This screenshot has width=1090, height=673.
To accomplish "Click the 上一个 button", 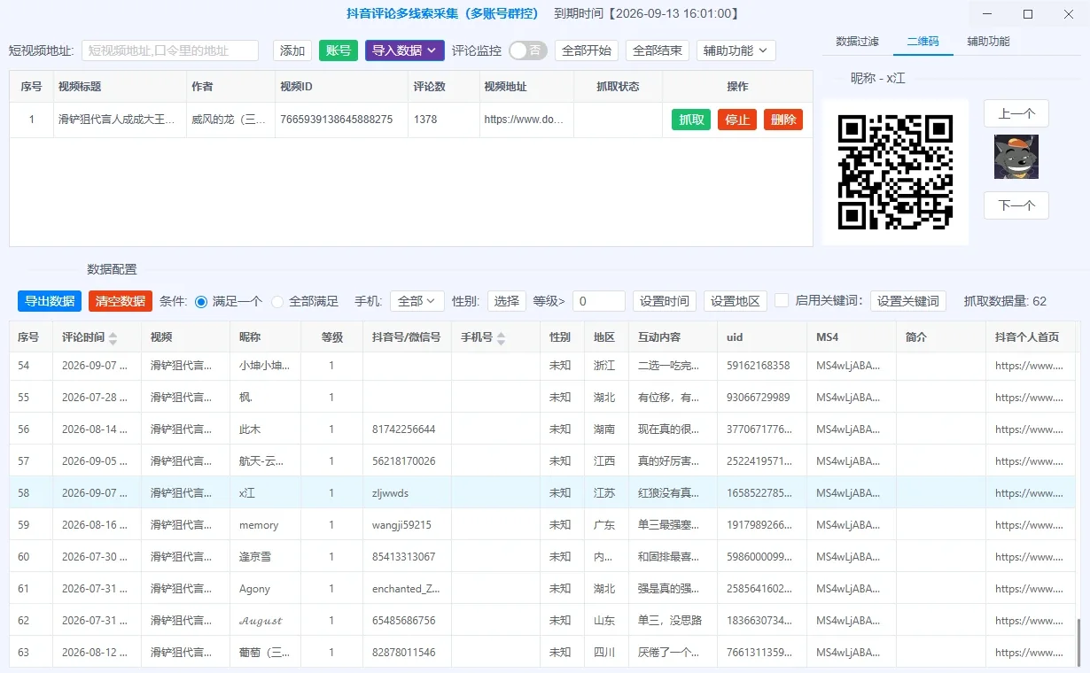I will [1016, 113].
